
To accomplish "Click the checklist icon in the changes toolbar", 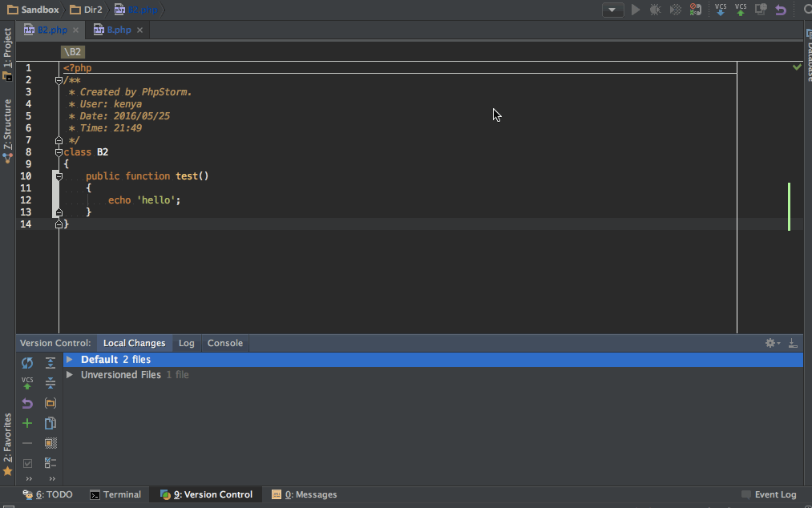I will point(50,463).
